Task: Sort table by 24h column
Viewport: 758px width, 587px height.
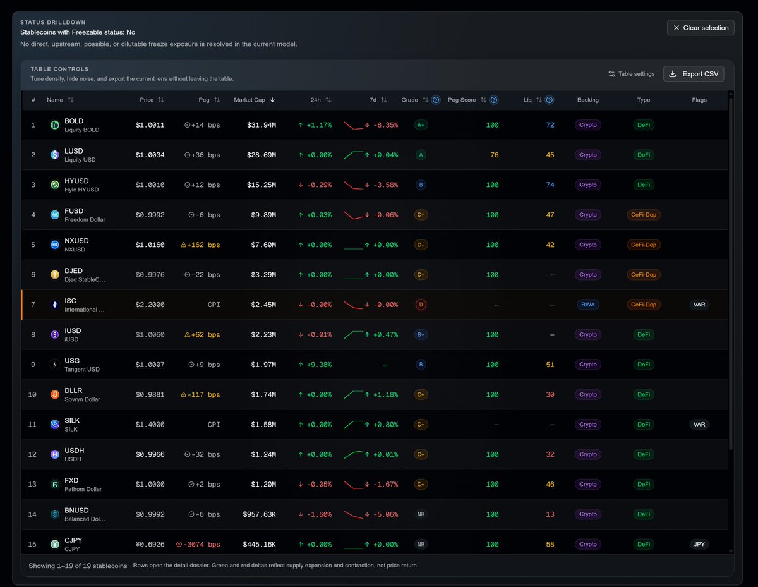Action: click(321, 100)
